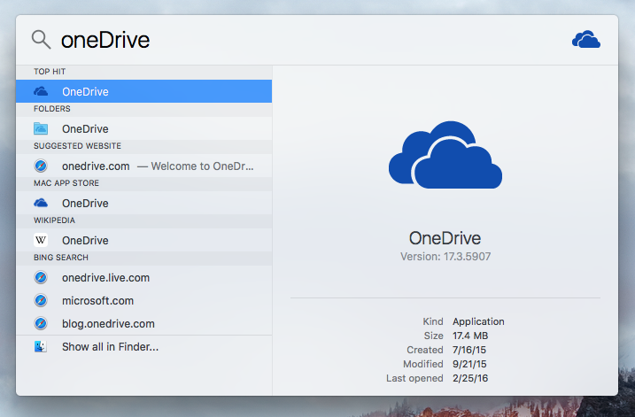Open the blog.onedrive.com Bing result
The height and width of the screenshot is (417, 635).
tap(143, 323)
